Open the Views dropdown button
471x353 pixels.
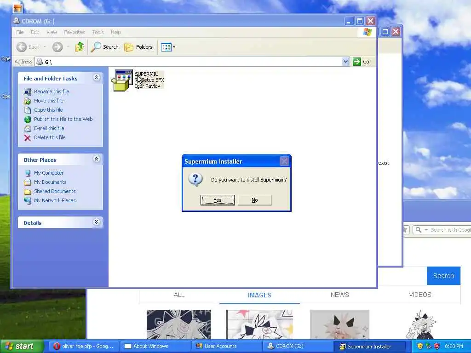tap(168, 47)
